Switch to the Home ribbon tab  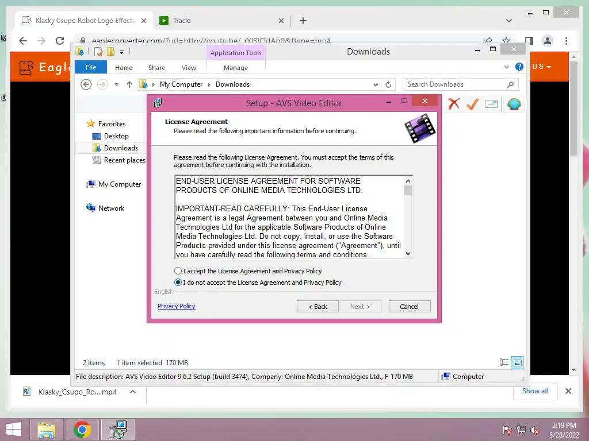tap(124, 68)
